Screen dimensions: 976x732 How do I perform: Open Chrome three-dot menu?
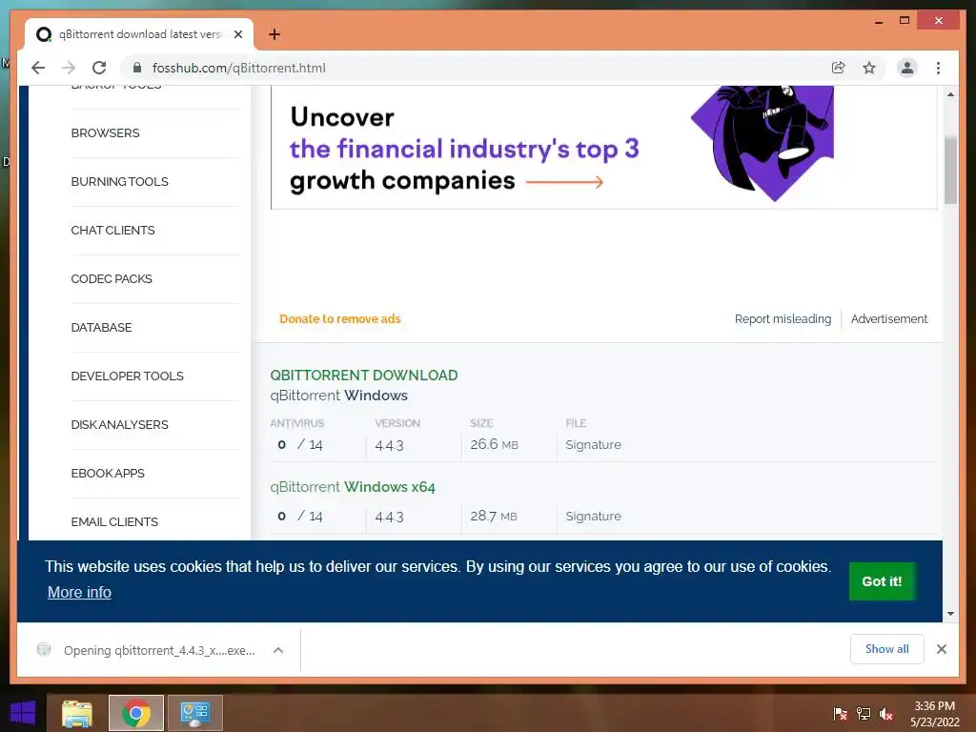point(938,68)
